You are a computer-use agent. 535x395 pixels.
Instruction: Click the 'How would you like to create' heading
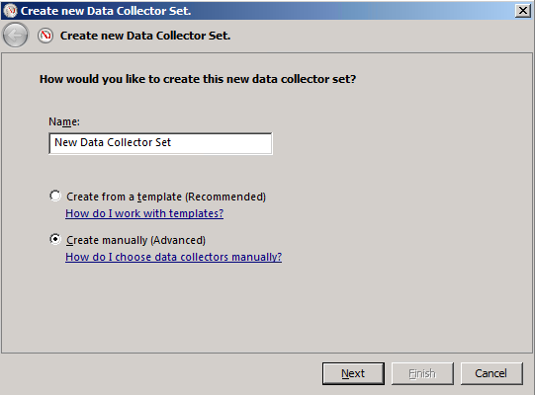(198, 79)
